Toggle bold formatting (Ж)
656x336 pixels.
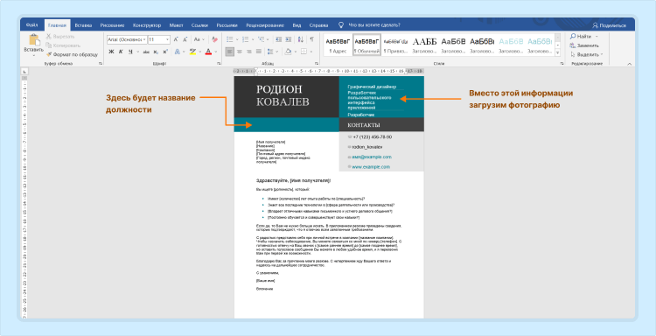coord(111,52)
